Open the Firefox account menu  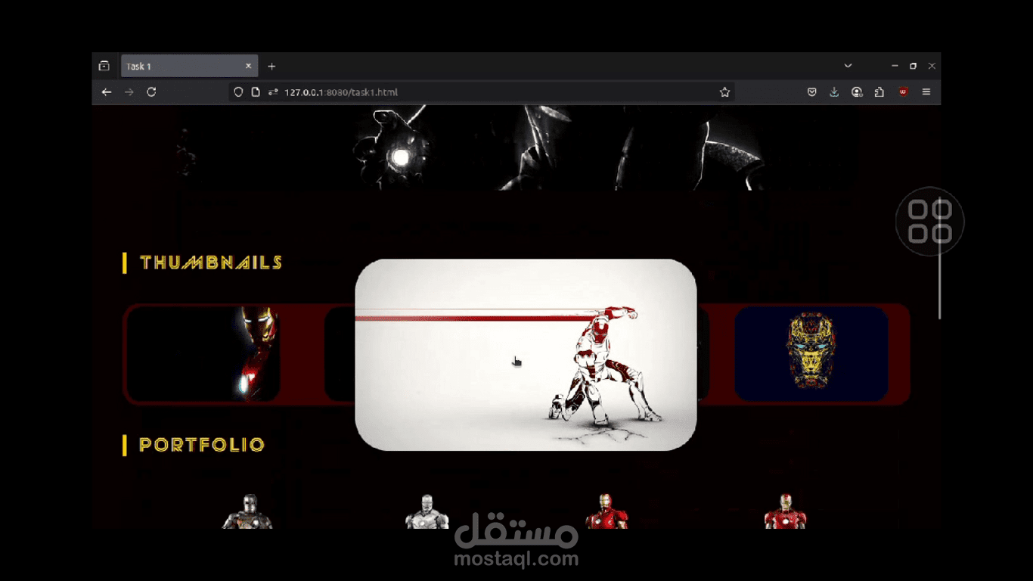pyautogui.click(x=857, y=92)
